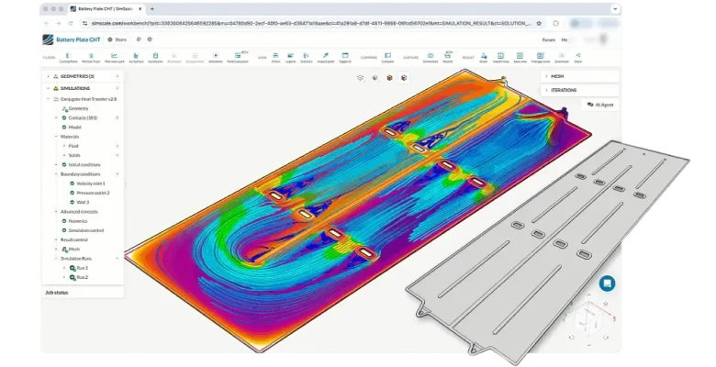
Task: Collapse the Conjugate Heat Transfer v2.0 tree
Action: (x=48, y=99)
